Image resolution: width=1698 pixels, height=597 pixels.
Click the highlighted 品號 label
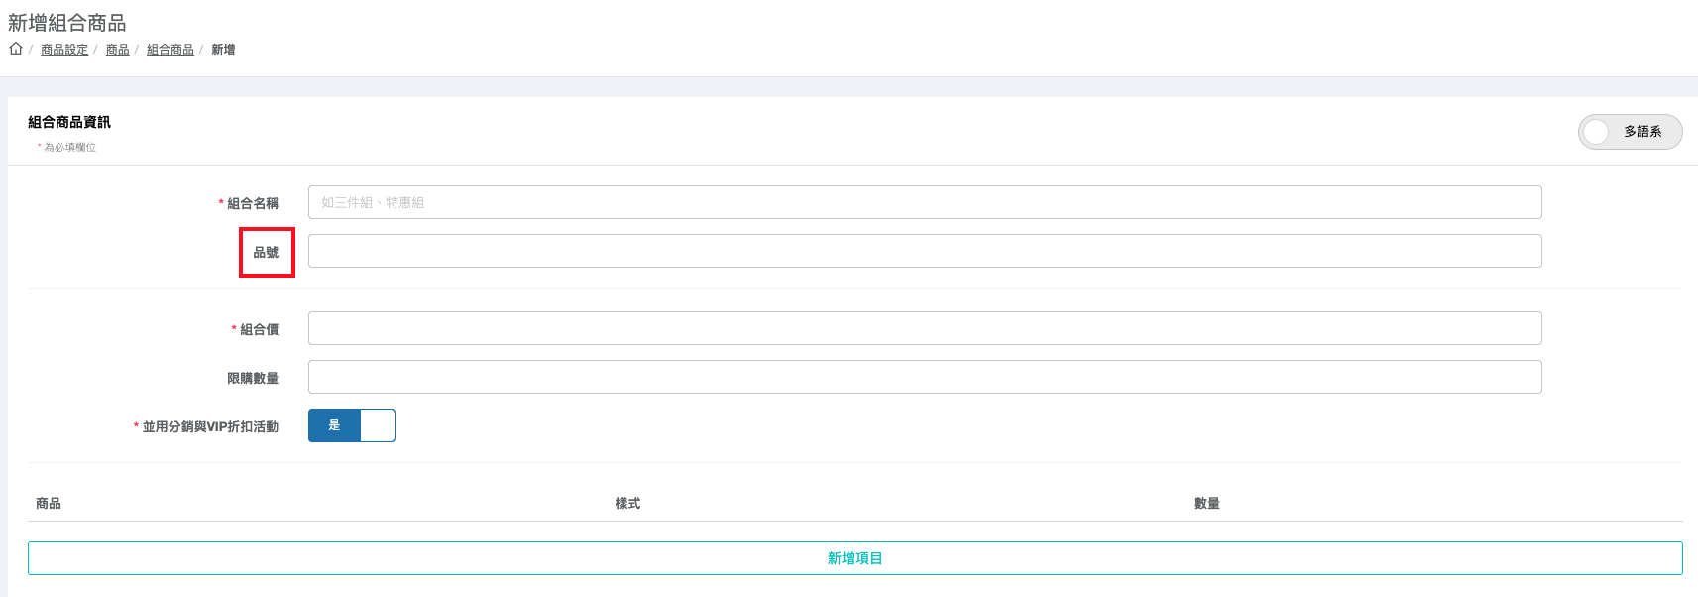click(266, 253)
